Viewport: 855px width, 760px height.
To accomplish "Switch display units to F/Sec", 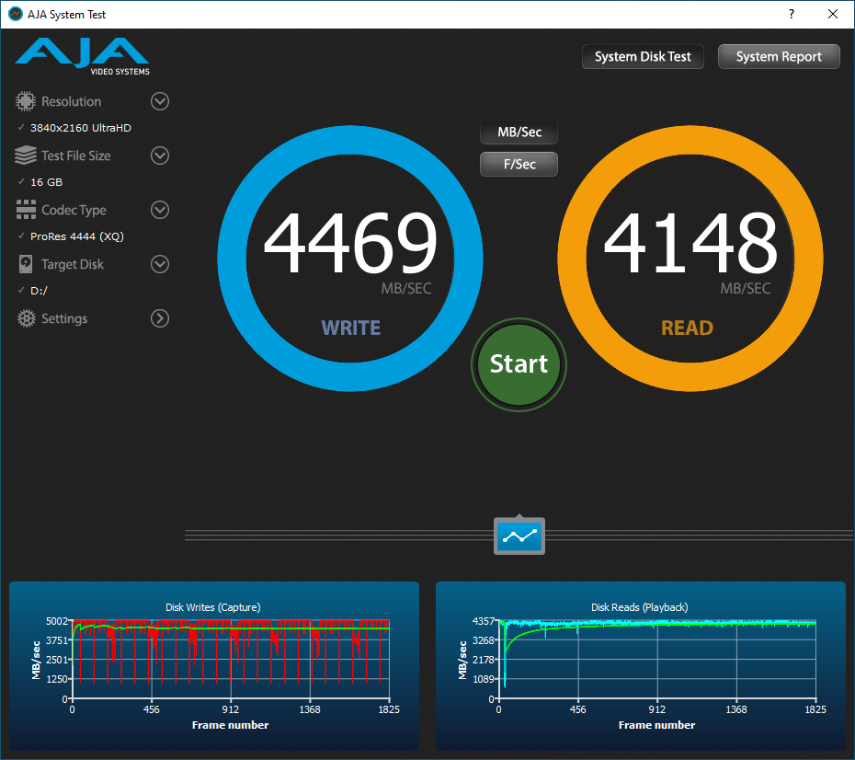I will coord(518,164).
